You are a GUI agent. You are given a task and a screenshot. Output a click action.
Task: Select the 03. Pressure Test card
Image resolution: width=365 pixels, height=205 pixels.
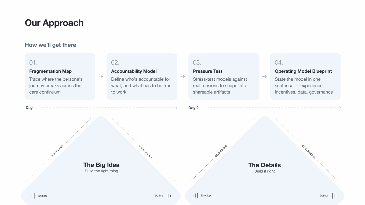pyautogui.click(x=224, y=76)
